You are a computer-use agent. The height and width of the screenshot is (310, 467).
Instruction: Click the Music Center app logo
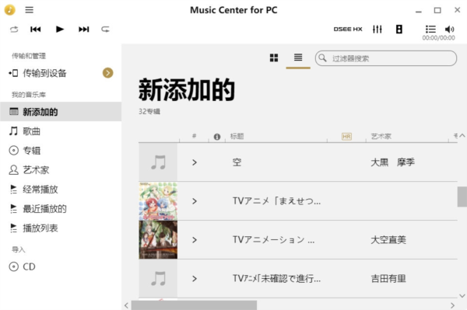(10, 10)
